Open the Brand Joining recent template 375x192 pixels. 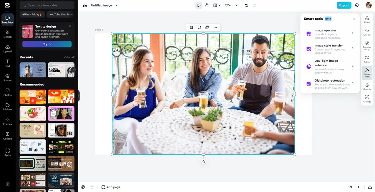(x=61, y=70)
